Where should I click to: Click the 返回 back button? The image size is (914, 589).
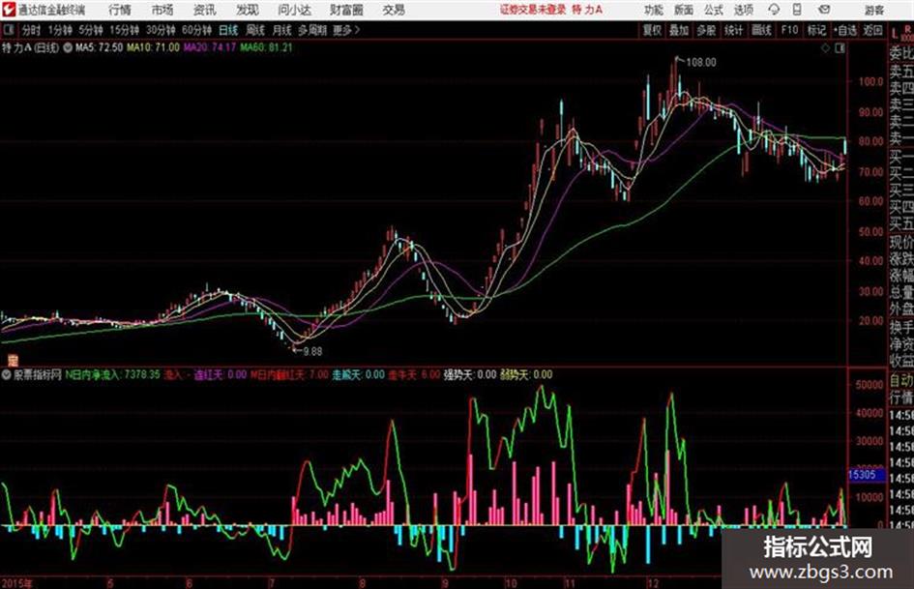[872, 30]
